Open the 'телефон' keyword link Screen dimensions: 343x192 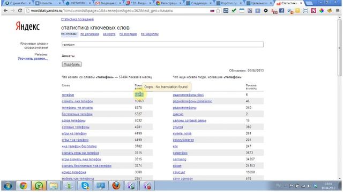pyautogui.click(x=68, y=95)
